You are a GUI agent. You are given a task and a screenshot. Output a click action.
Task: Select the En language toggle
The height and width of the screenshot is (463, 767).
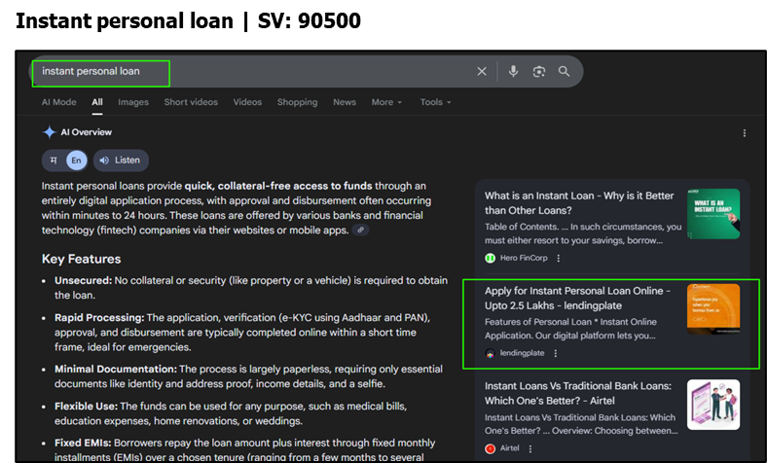(76, 160)
